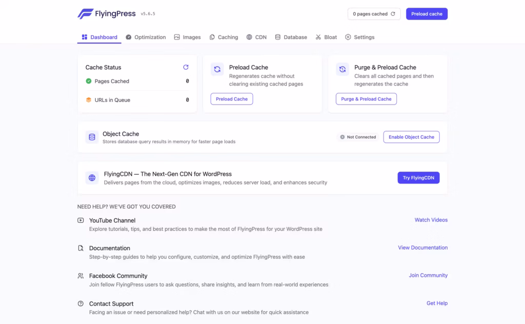Screen dimensions: 525x324
Task: Click the blue Preload cache header button
Action: click(427, 14)
